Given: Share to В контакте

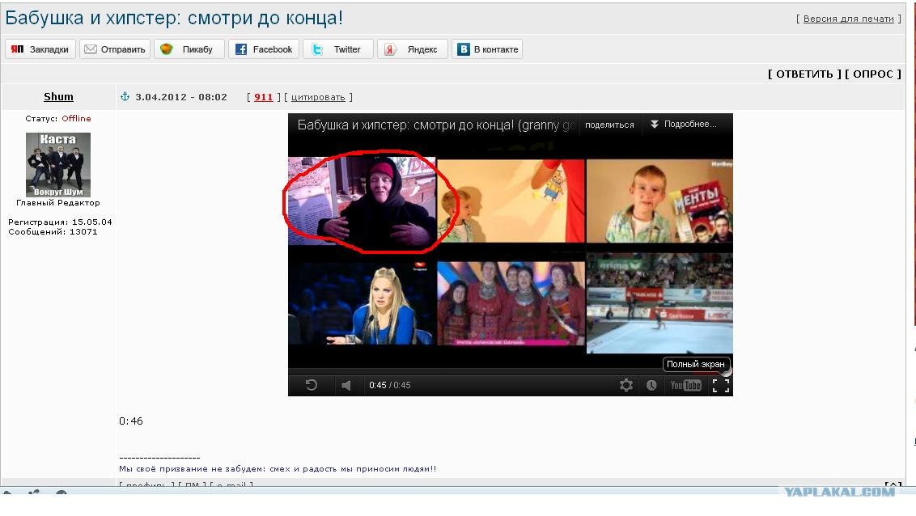Looking at the screenshot, I should pyautogui.click(x=487, y=49).
